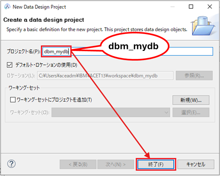Minimize the New Data Design Project dialog
Image resolution: width=220 pixels, height=176 pixels.
[172, 7]
